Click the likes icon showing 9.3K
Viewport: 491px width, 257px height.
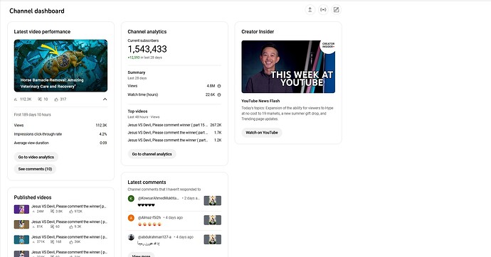point(71,226)
